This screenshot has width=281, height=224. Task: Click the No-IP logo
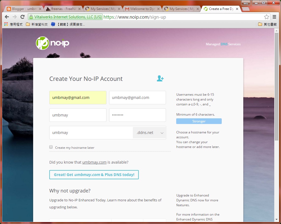pos(53,43)
